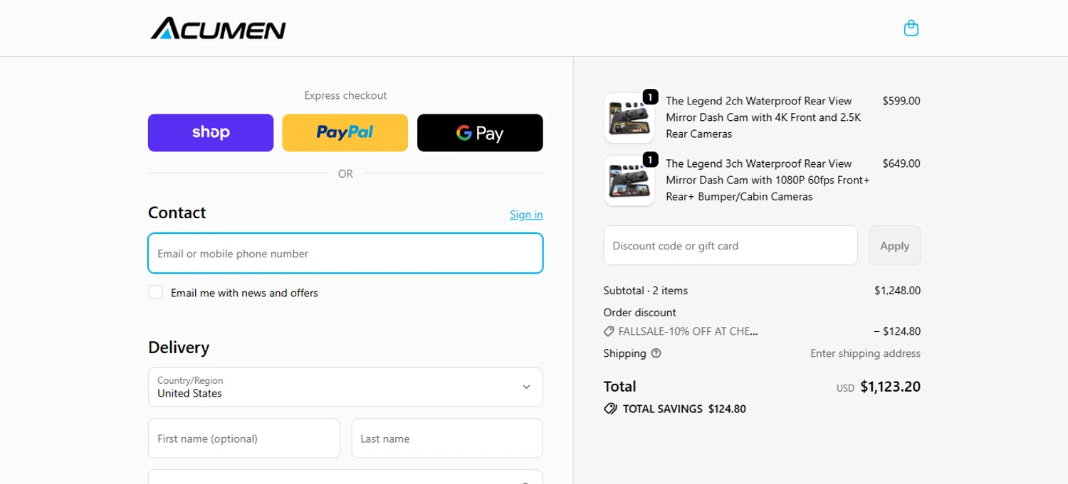Screen dimensions: 1068x484
Task: Click the Legend 2ch dash cam thumbnail
Action: pyautogui.click(x=629, y=118)
